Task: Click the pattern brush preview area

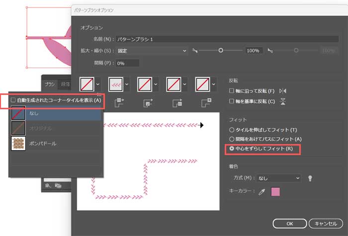Action: pyautogui.click(x=148, y=161)
